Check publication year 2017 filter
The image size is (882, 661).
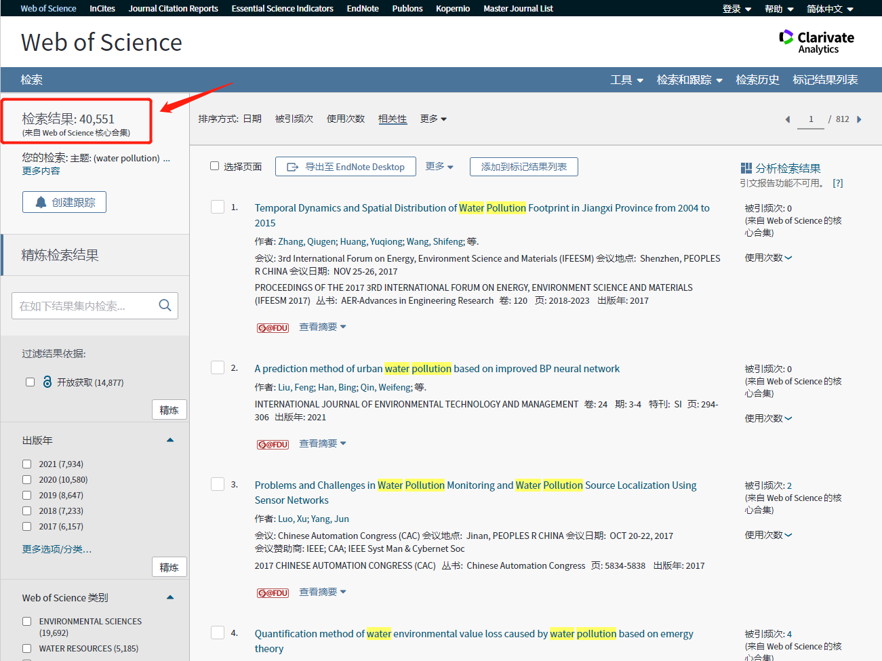27,526
